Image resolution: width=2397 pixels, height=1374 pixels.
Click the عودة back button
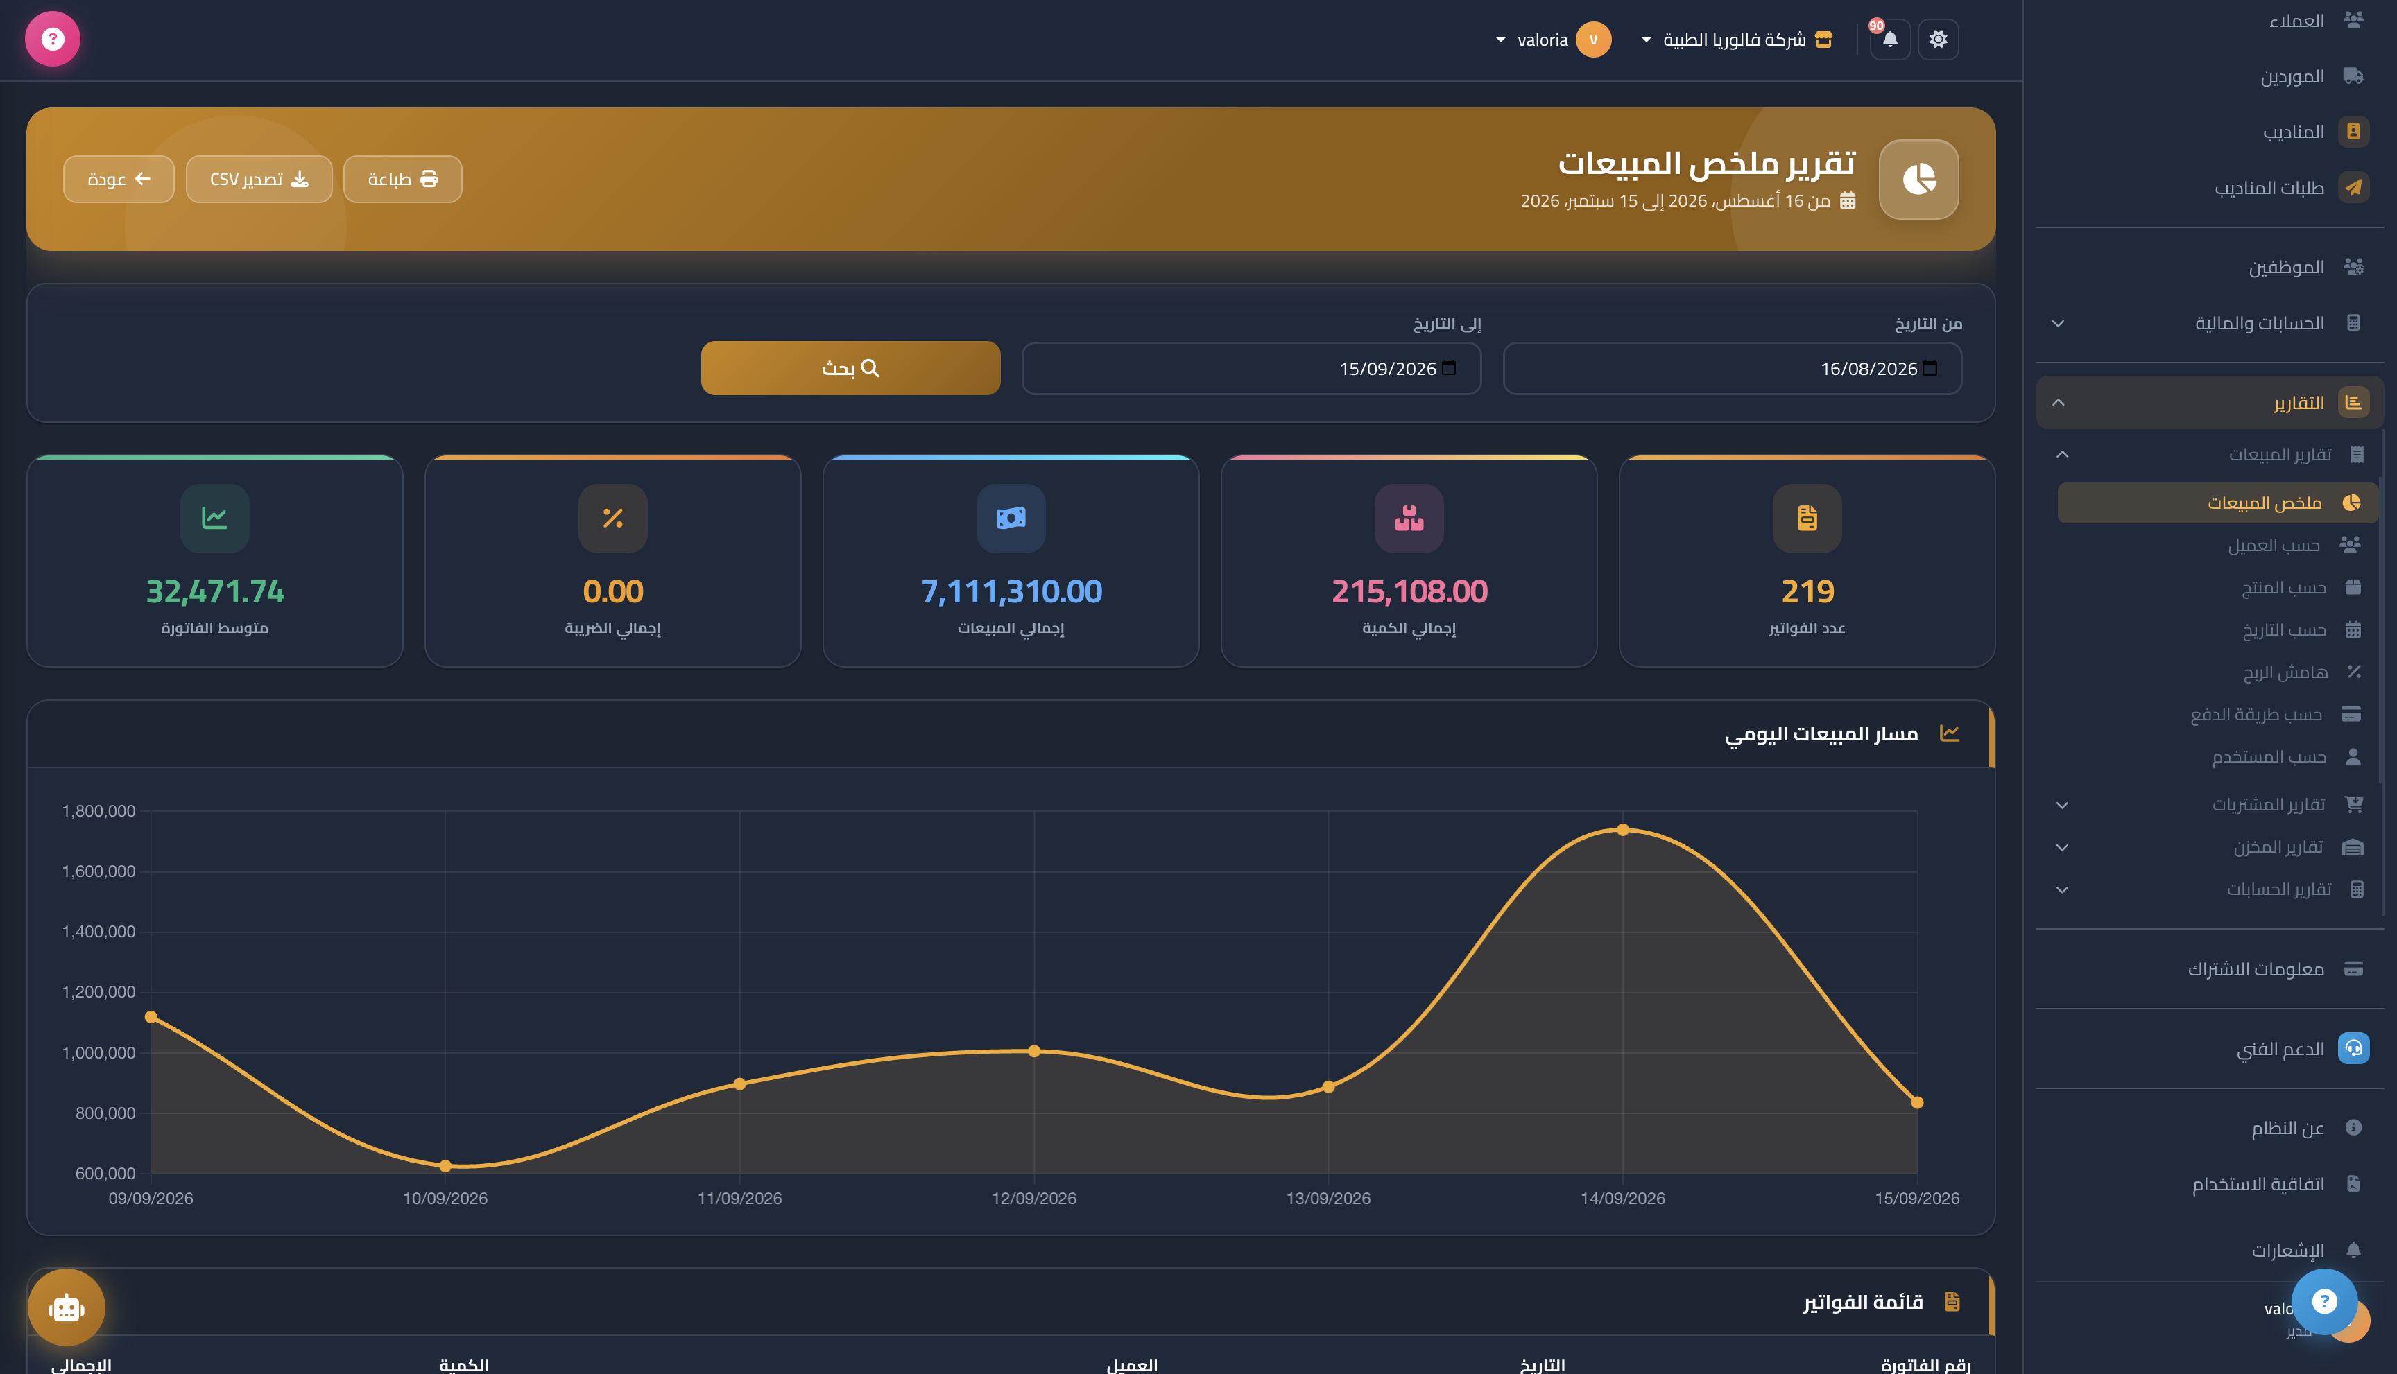[x=119, y=180]
